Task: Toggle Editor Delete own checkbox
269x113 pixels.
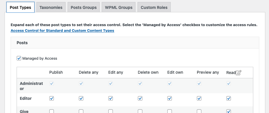Action: point(140,98)
